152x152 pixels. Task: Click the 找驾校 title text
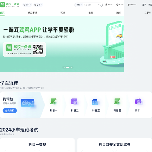click(x=8, y=99)
